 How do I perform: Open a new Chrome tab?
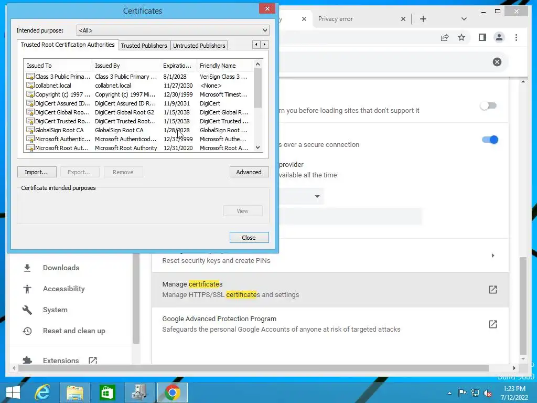click(423, 19)
